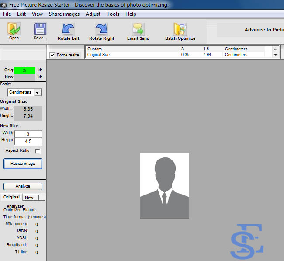The image size is (284, 261).
Task: Rotate the picture right
Action: click(101, 29)
